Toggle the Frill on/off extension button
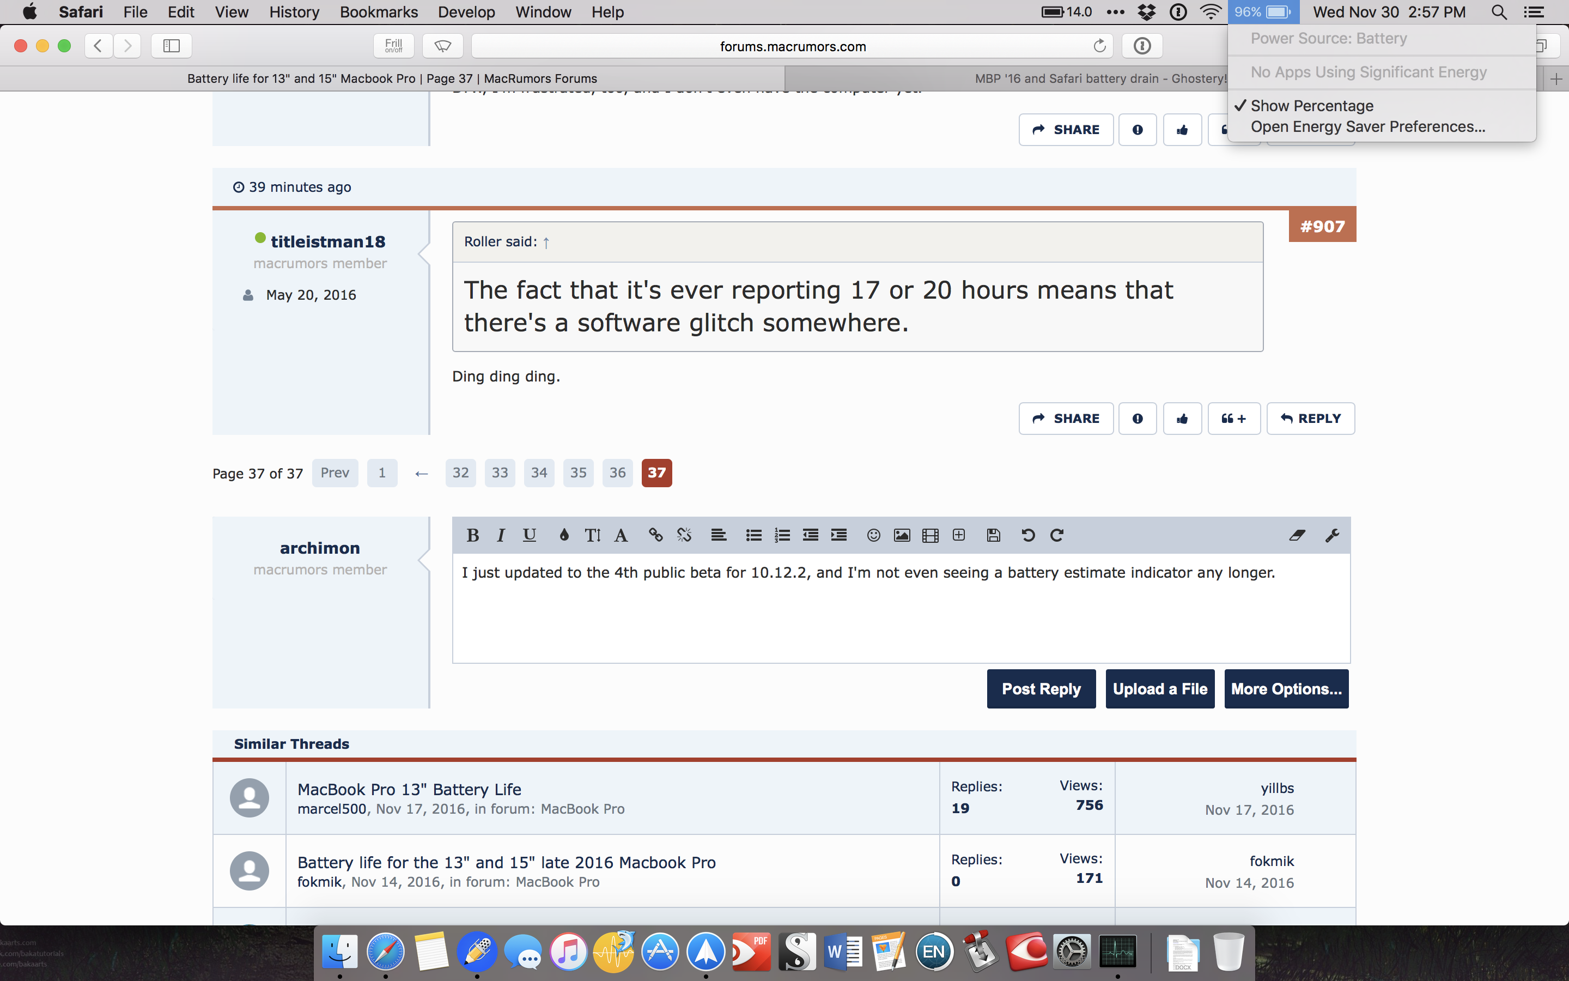Screen dimensions: 1569x981 (393, 46)
